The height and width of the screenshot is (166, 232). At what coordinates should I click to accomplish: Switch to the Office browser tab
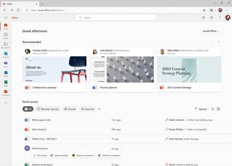point(20,4)
